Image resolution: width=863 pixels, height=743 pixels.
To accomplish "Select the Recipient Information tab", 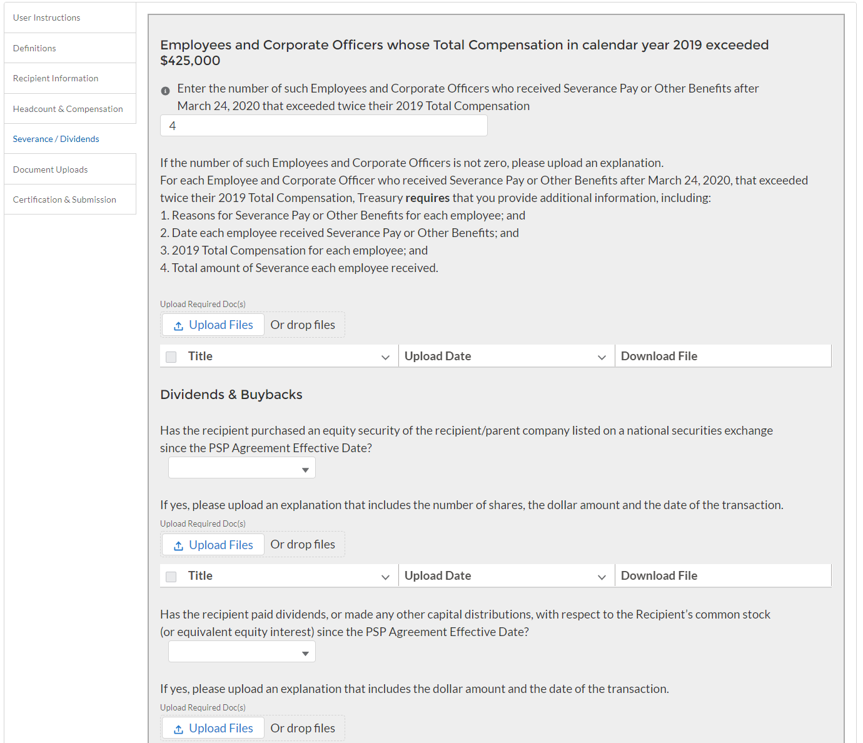I will pos(56,78).
